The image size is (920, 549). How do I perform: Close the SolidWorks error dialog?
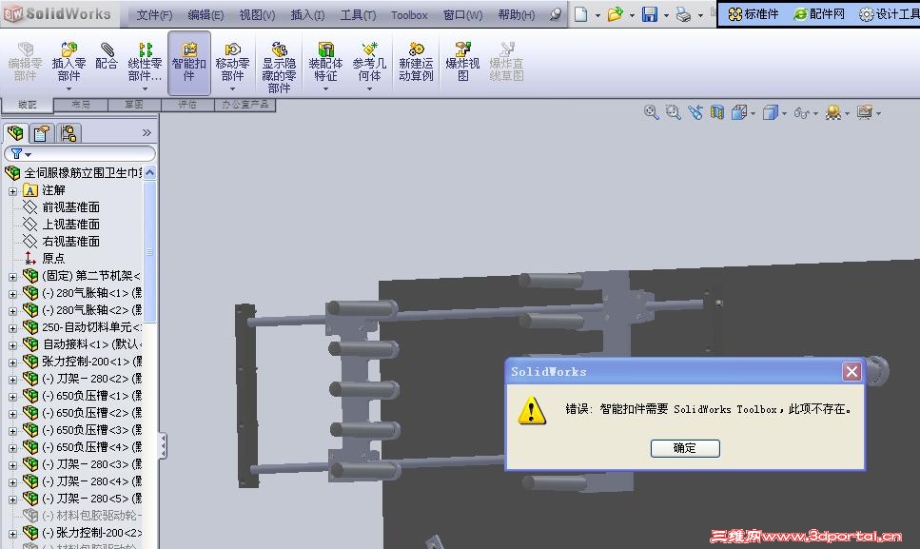pyautogui.click(x=851, y=371)
